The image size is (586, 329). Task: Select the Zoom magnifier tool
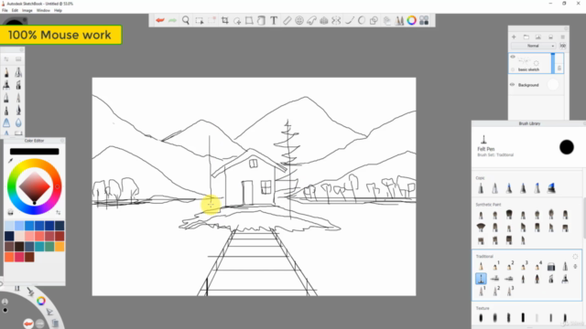coord(186,20)
